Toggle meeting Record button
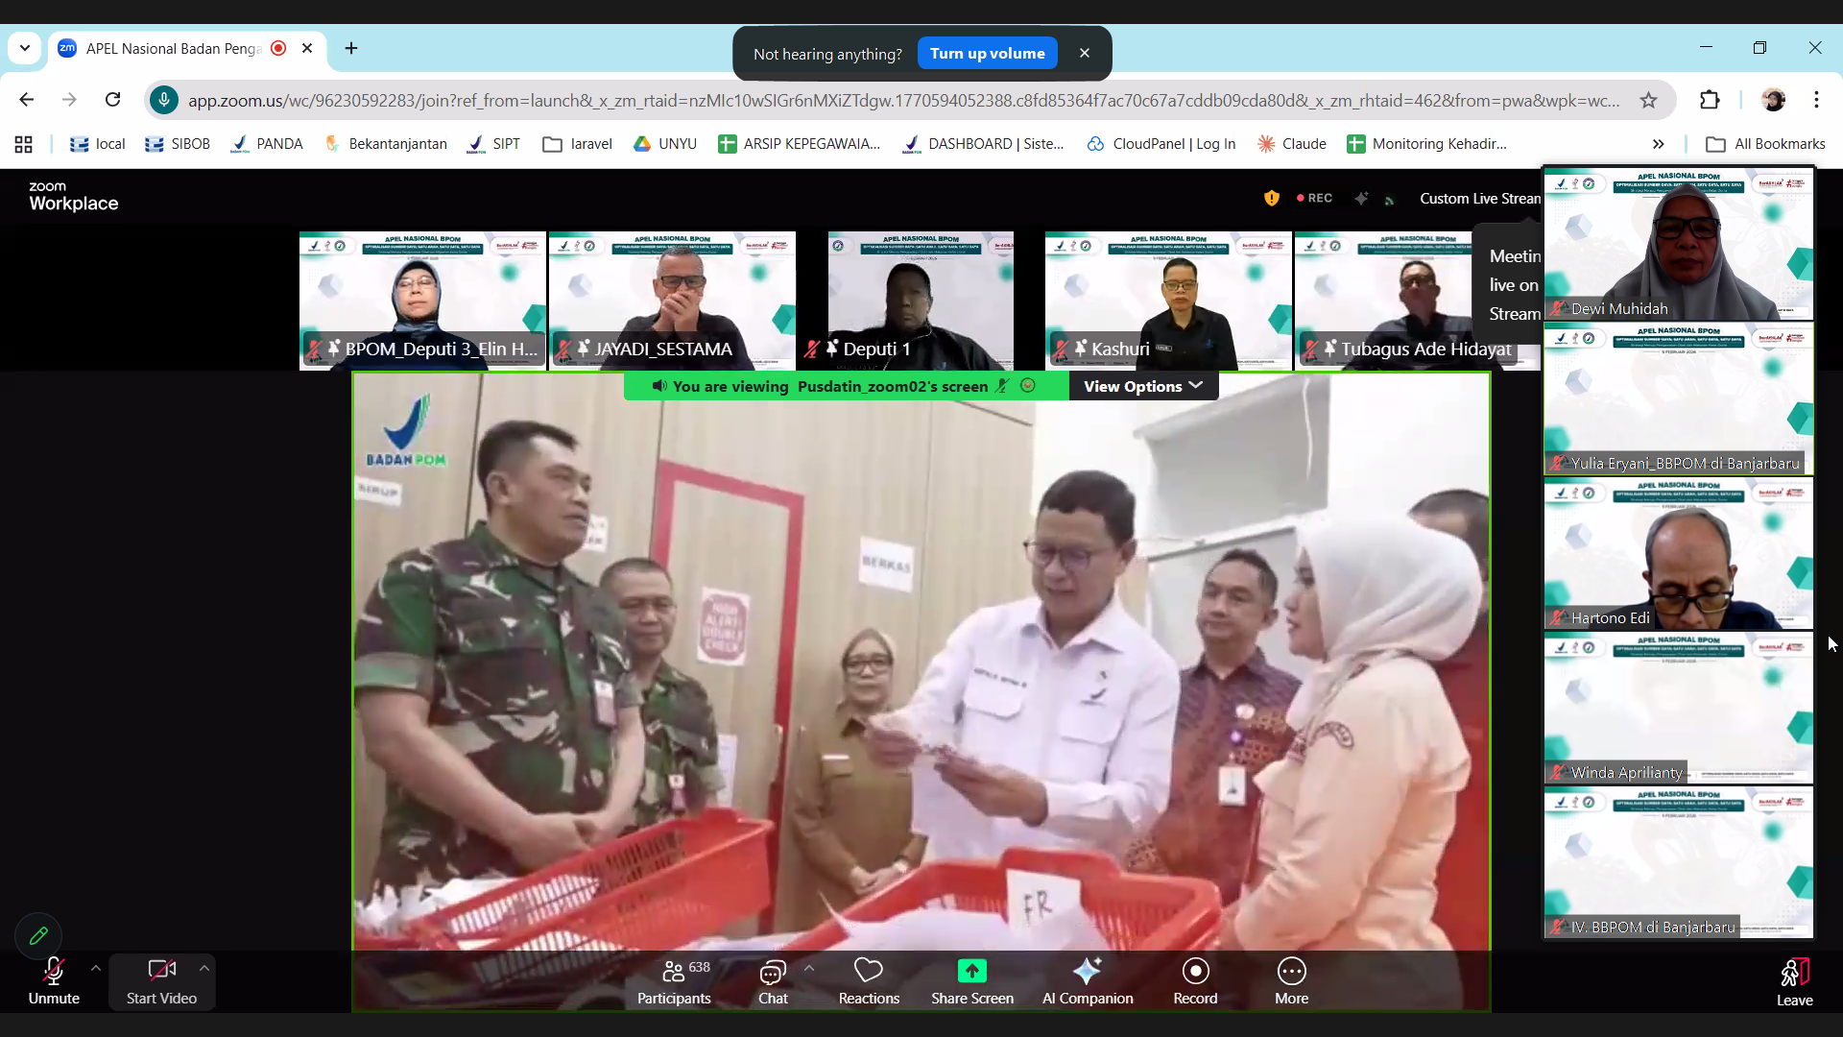 tap(1195, 980)
